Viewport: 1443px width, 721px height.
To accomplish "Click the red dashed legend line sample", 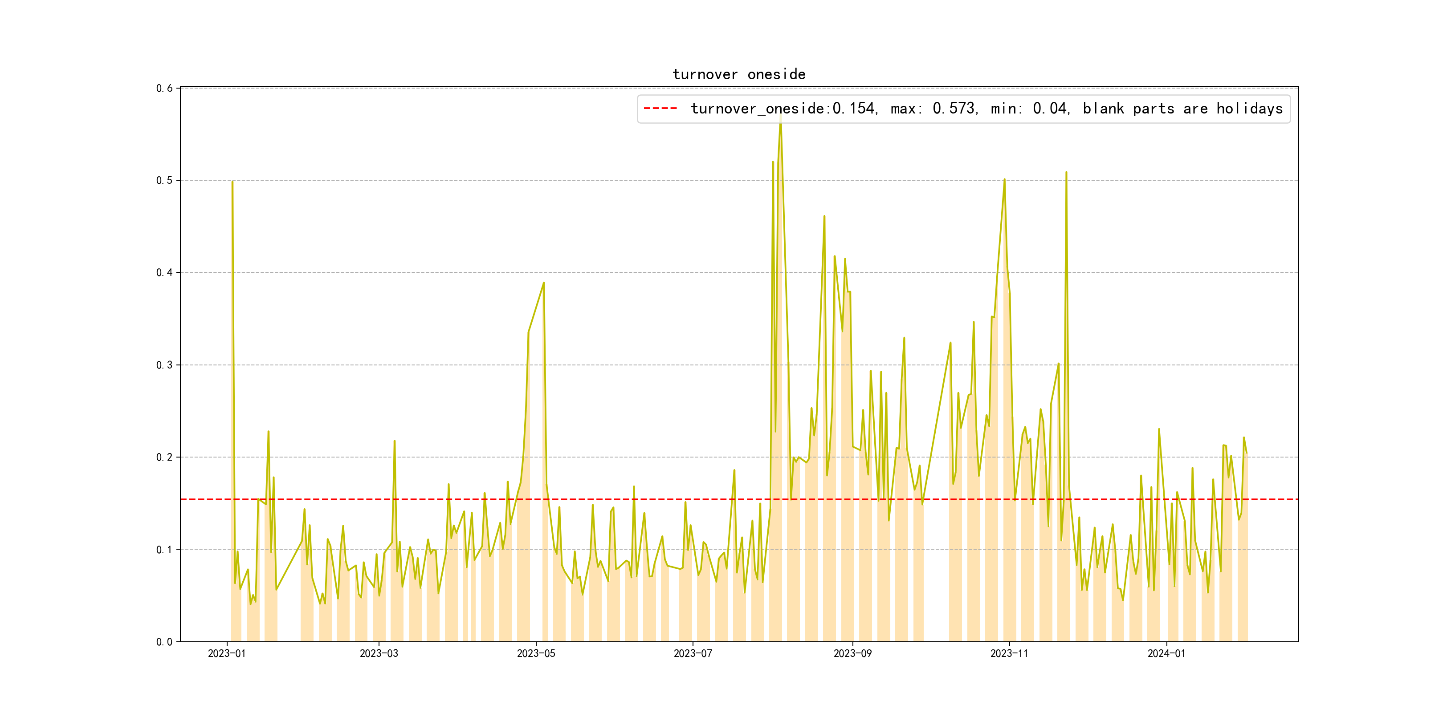I will 660,108.
